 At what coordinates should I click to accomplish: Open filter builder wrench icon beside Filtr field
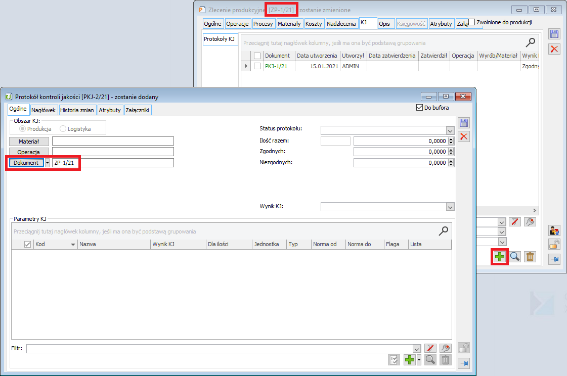pos(446,348)
